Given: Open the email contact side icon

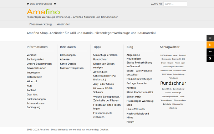Looking at the screenshot, I should tap(210, 38).
